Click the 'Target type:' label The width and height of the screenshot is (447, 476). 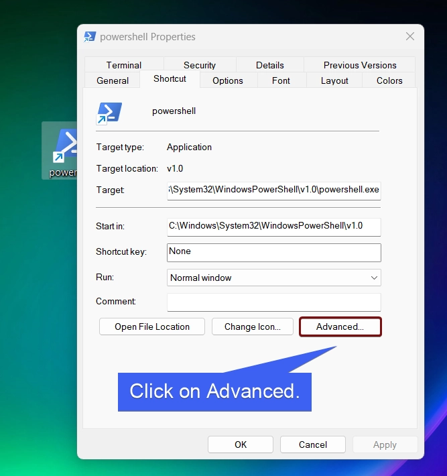point(120,147)
